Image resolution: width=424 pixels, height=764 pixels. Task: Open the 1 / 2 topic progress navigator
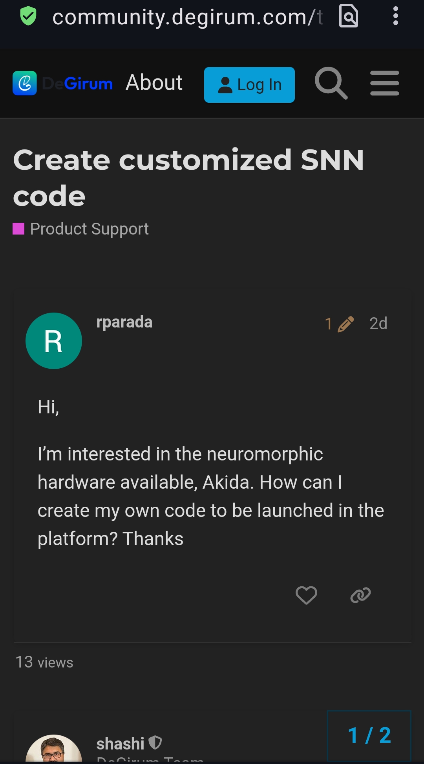click(369, 735)
